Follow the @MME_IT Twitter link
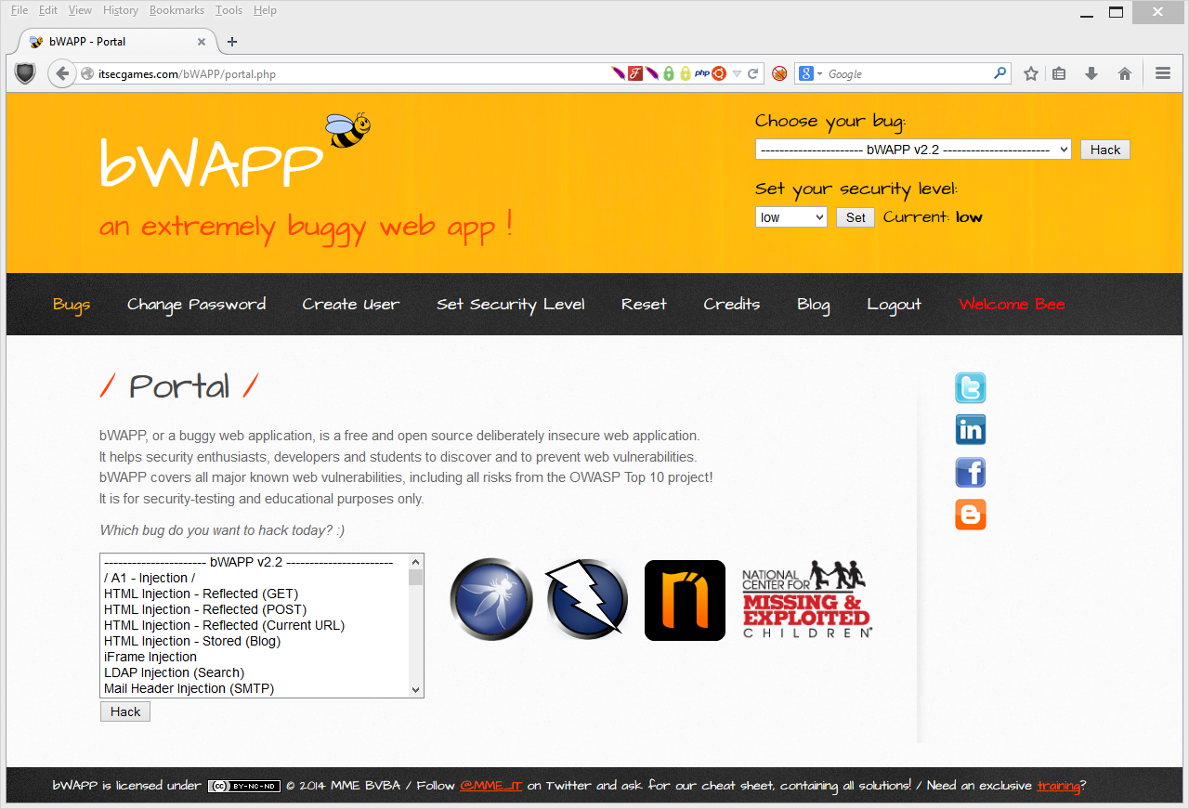Screen dimensions: 1189x809 (490, 786)
